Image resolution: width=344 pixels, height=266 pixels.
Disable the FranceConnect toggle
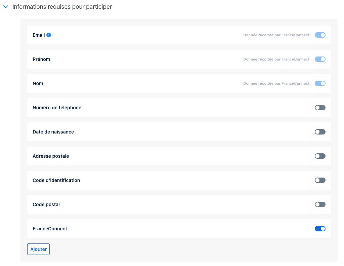click(320, 229)
